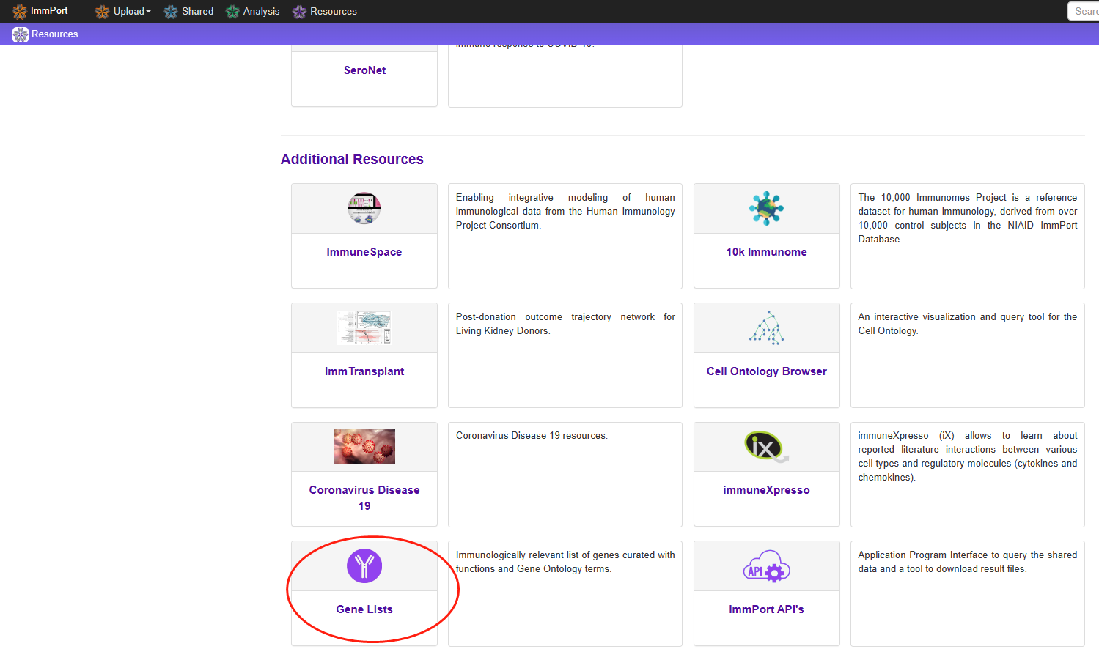This screenshot has height=649, width=1099.
Task: Open the Cell Ontology Browser link
Action: tap(767, 371)
